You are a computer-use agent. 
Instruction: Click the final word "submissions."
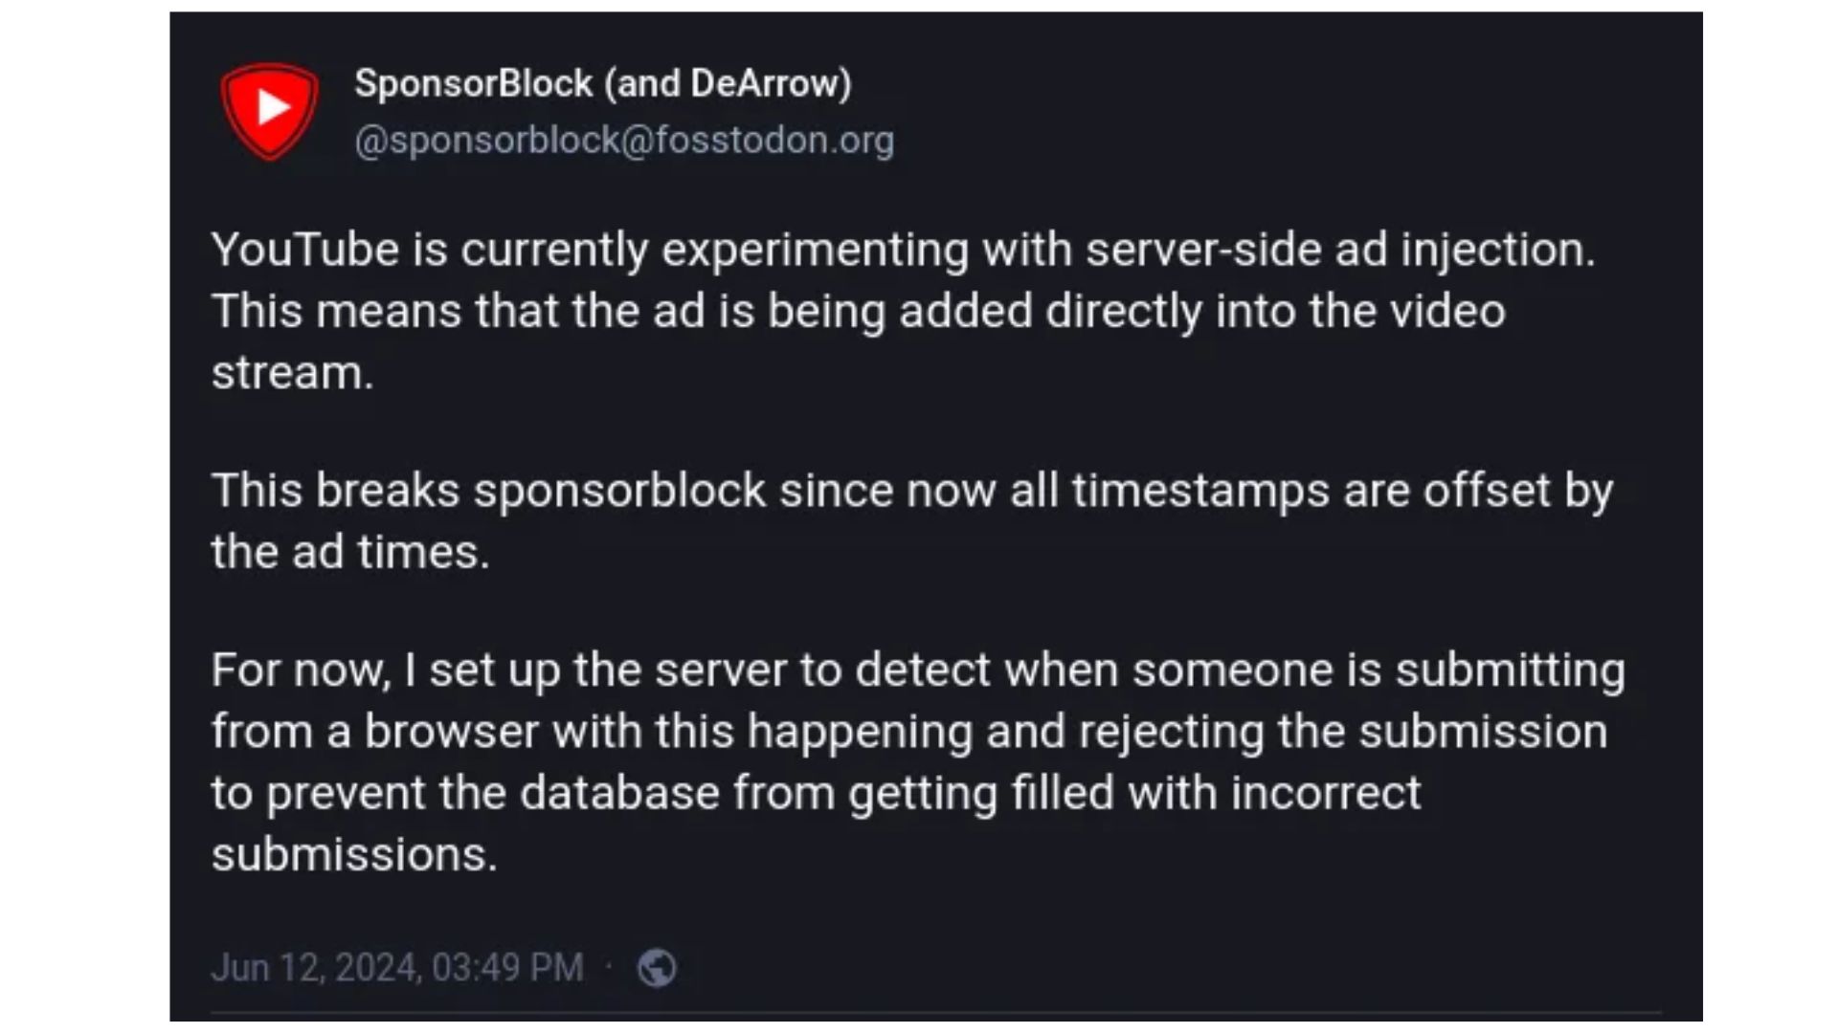(x=354, y=855)
